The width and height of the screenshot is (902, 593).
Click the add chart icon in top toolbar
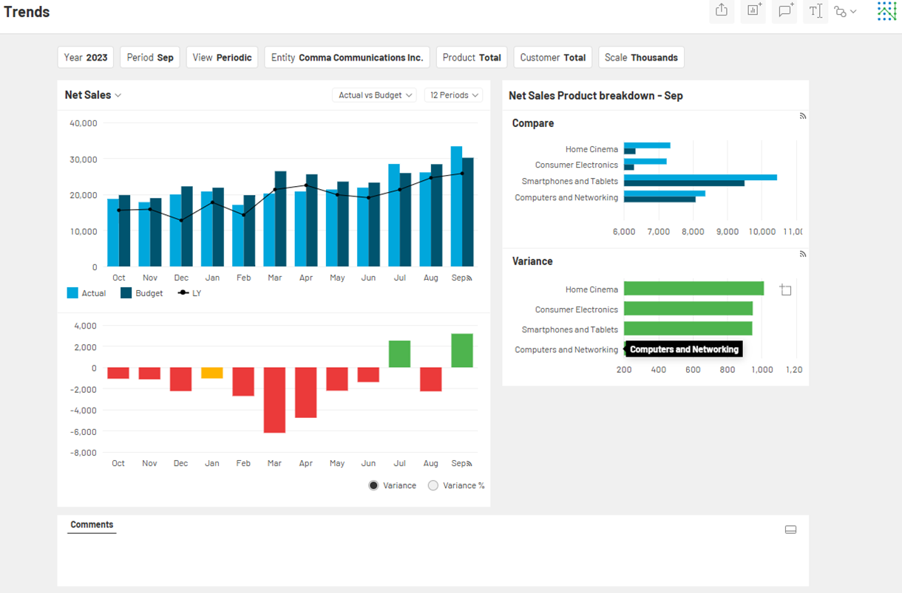point(753,10)
